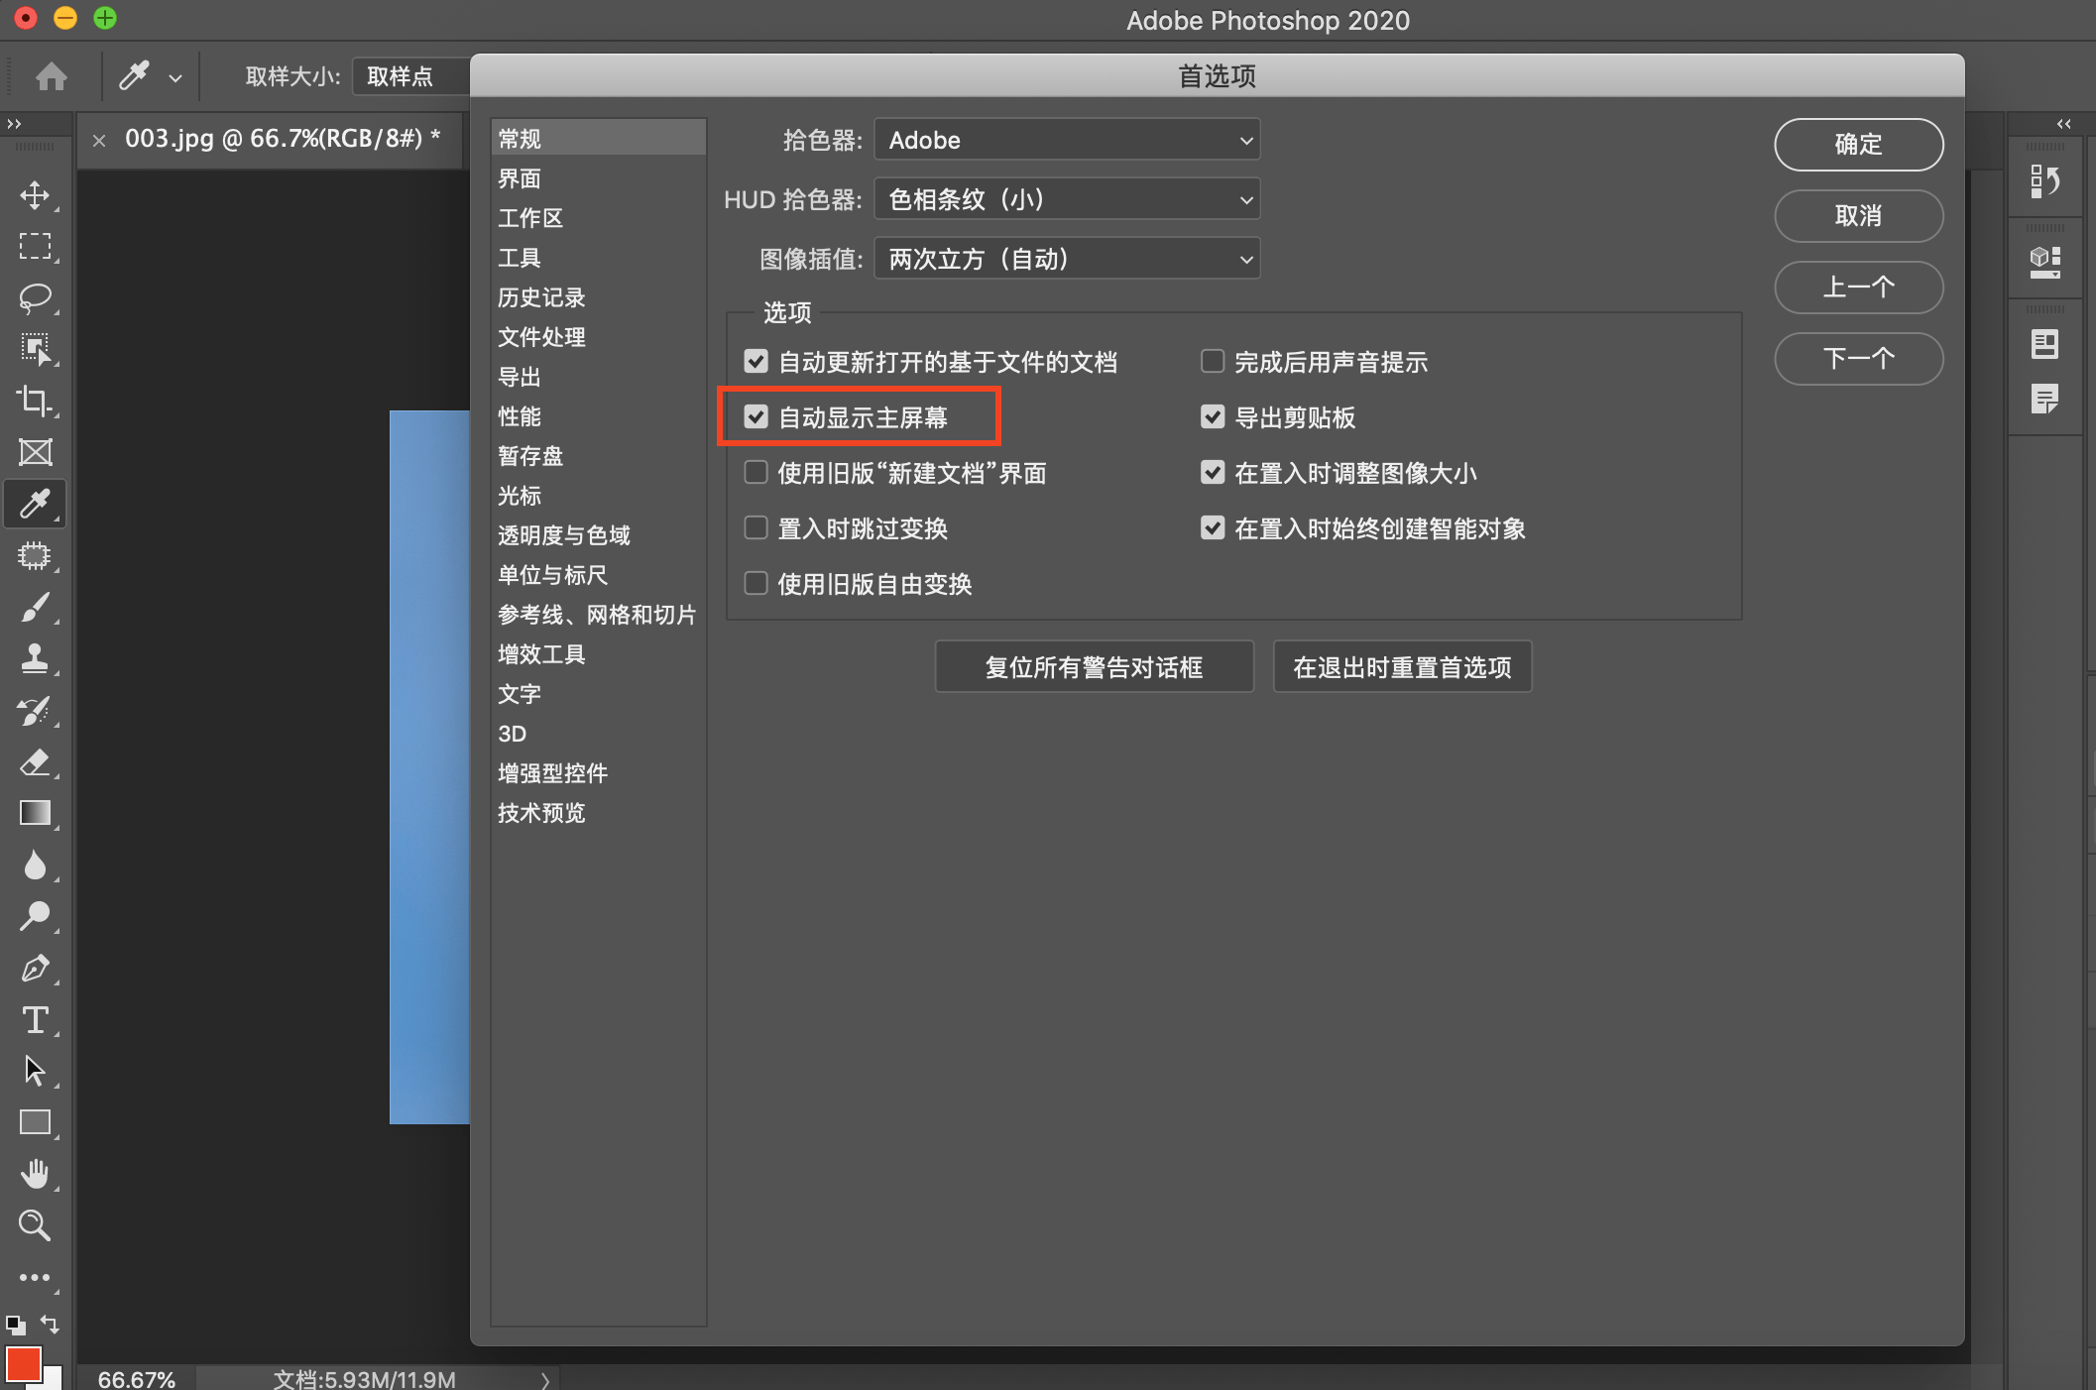The width and height of the screenshot is (2096, 1390).
Task: Open status bar info arrow
Action: pos(544,1379)
